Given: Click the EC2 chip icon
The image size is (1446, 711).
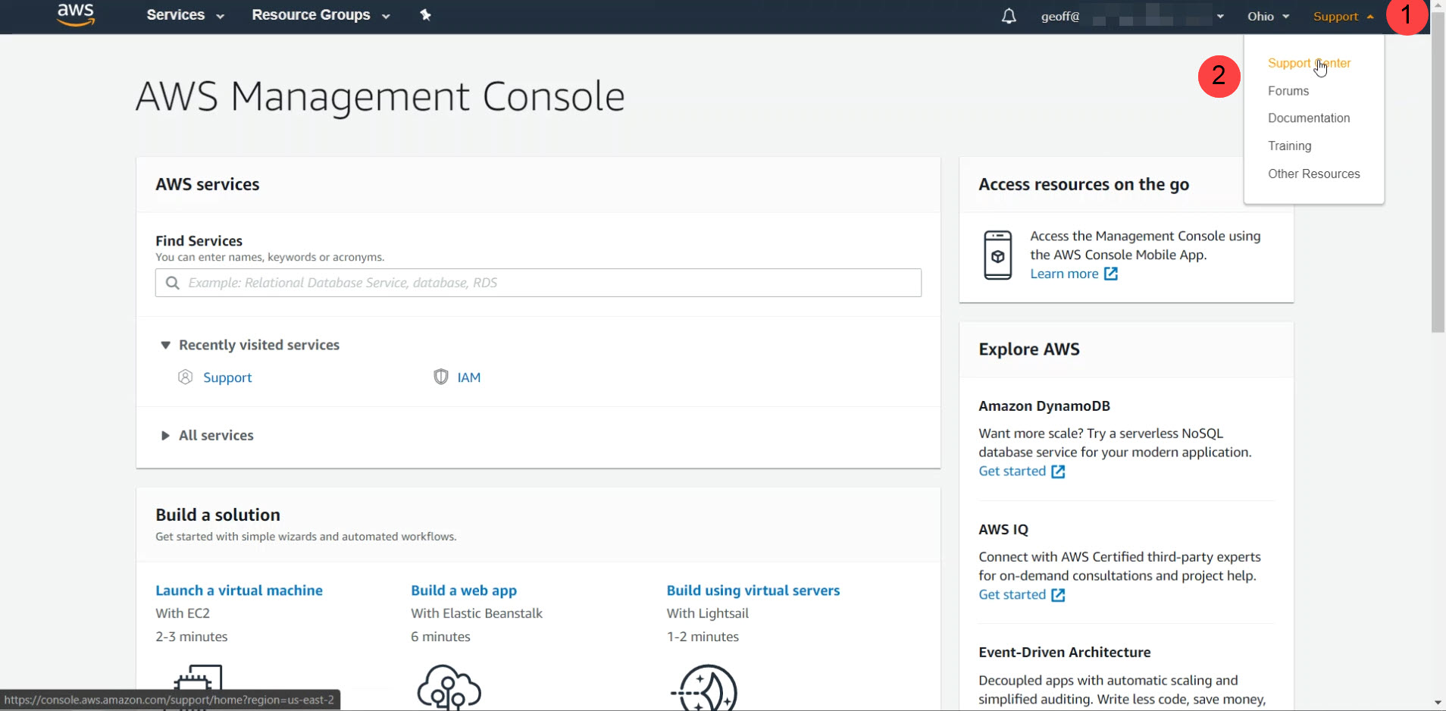Looking at the screenshot, I should (197, 687).
